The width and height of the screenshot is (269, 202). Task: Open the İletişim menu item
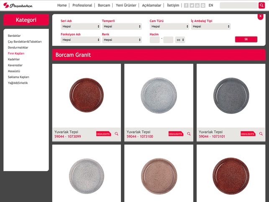coord(173,5)
